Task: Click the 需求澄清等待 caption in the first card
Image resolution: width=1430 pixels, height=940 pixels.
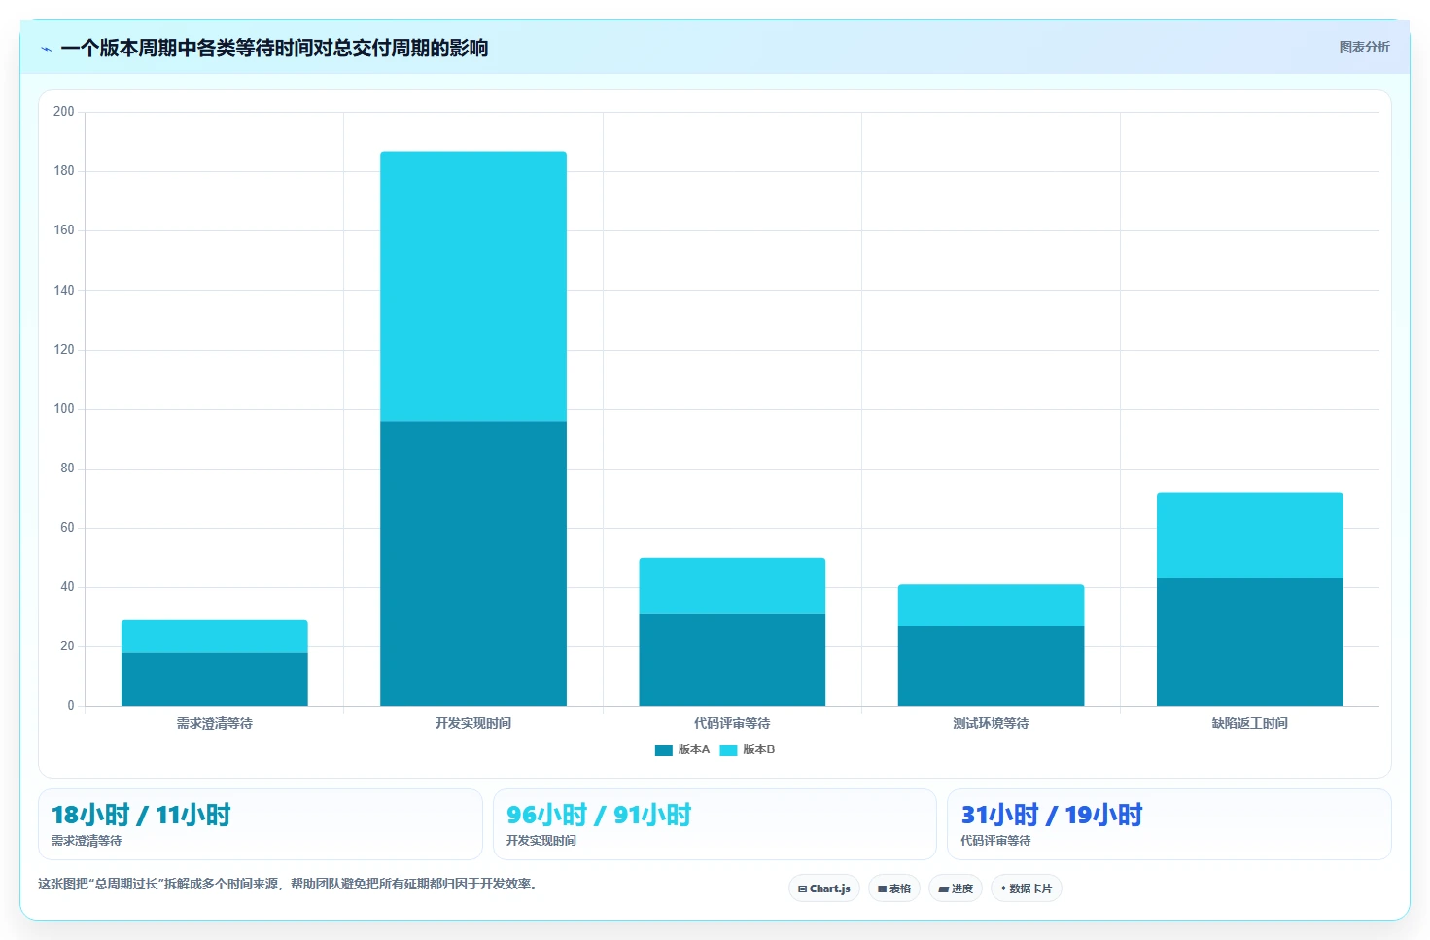Action: pos(87,841)
